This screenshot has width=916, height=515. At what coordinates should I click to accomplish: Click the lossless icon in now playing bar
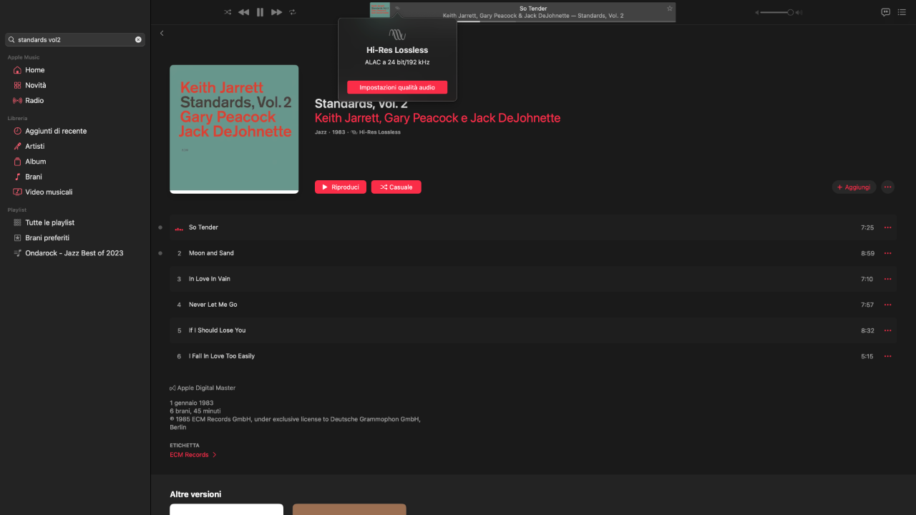click(x=397, y=9)
